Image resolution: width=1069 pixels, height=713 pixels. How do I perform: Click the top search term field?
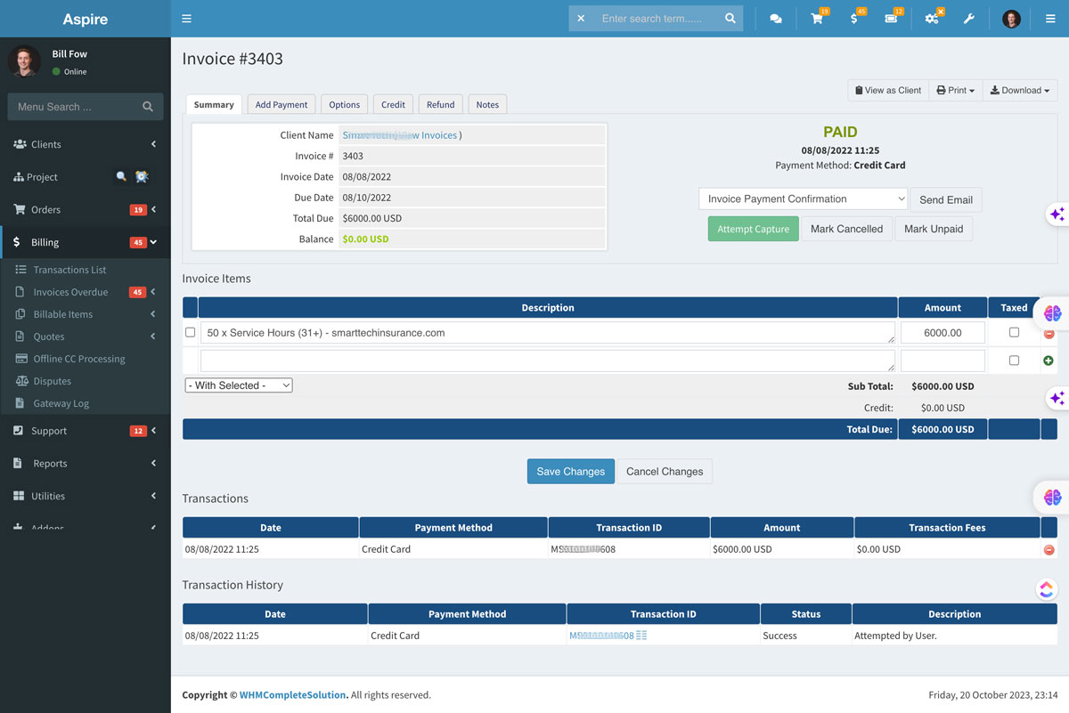coord(657,19)
